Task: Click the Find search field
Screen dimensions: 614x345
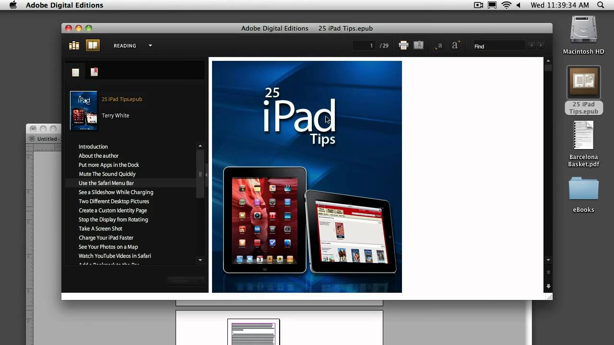Action: (x=499, y=46)
